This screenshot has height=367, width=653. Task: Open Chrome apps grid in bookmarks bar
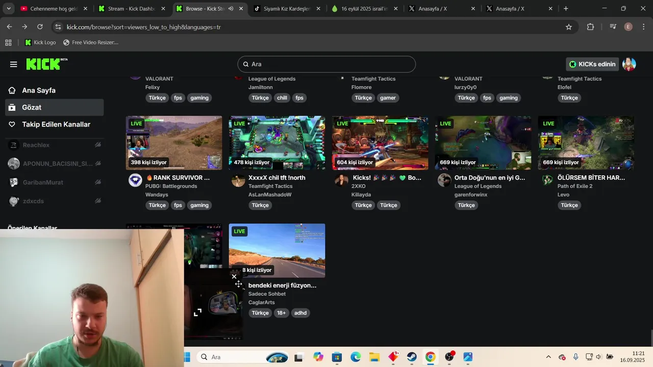click(x=8, y=42)
